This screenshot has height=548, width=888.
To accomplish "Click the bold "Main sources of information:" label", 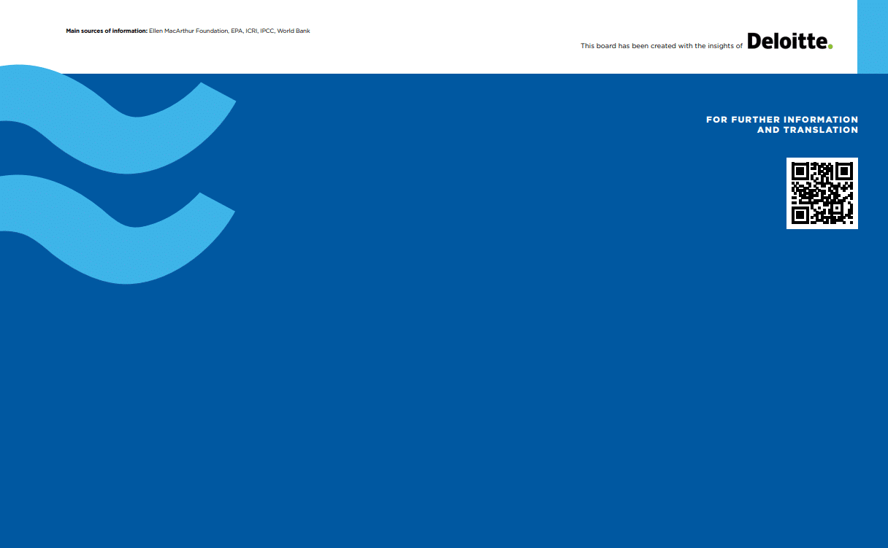I will 107,31.
